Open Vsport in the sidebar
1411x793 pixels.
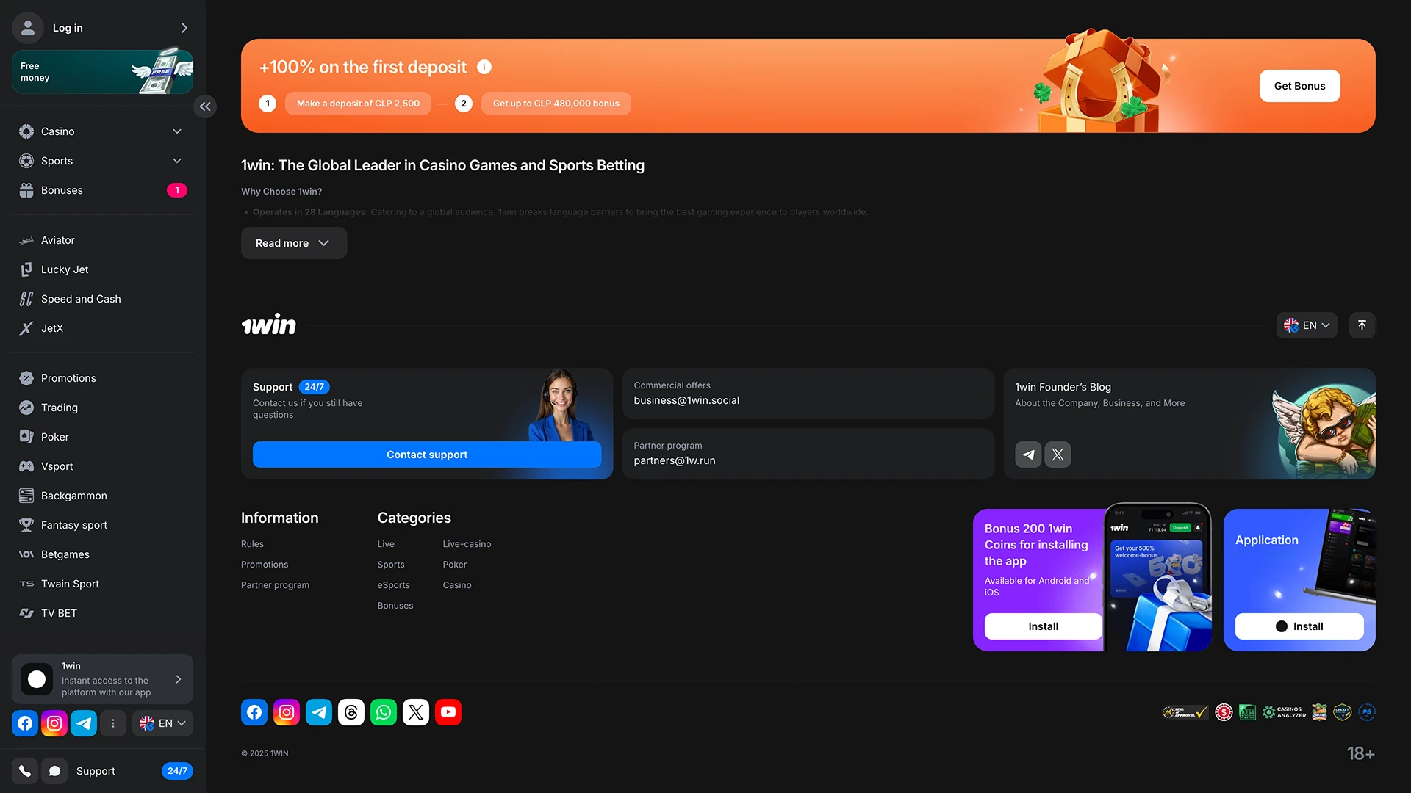coord(102,466)
